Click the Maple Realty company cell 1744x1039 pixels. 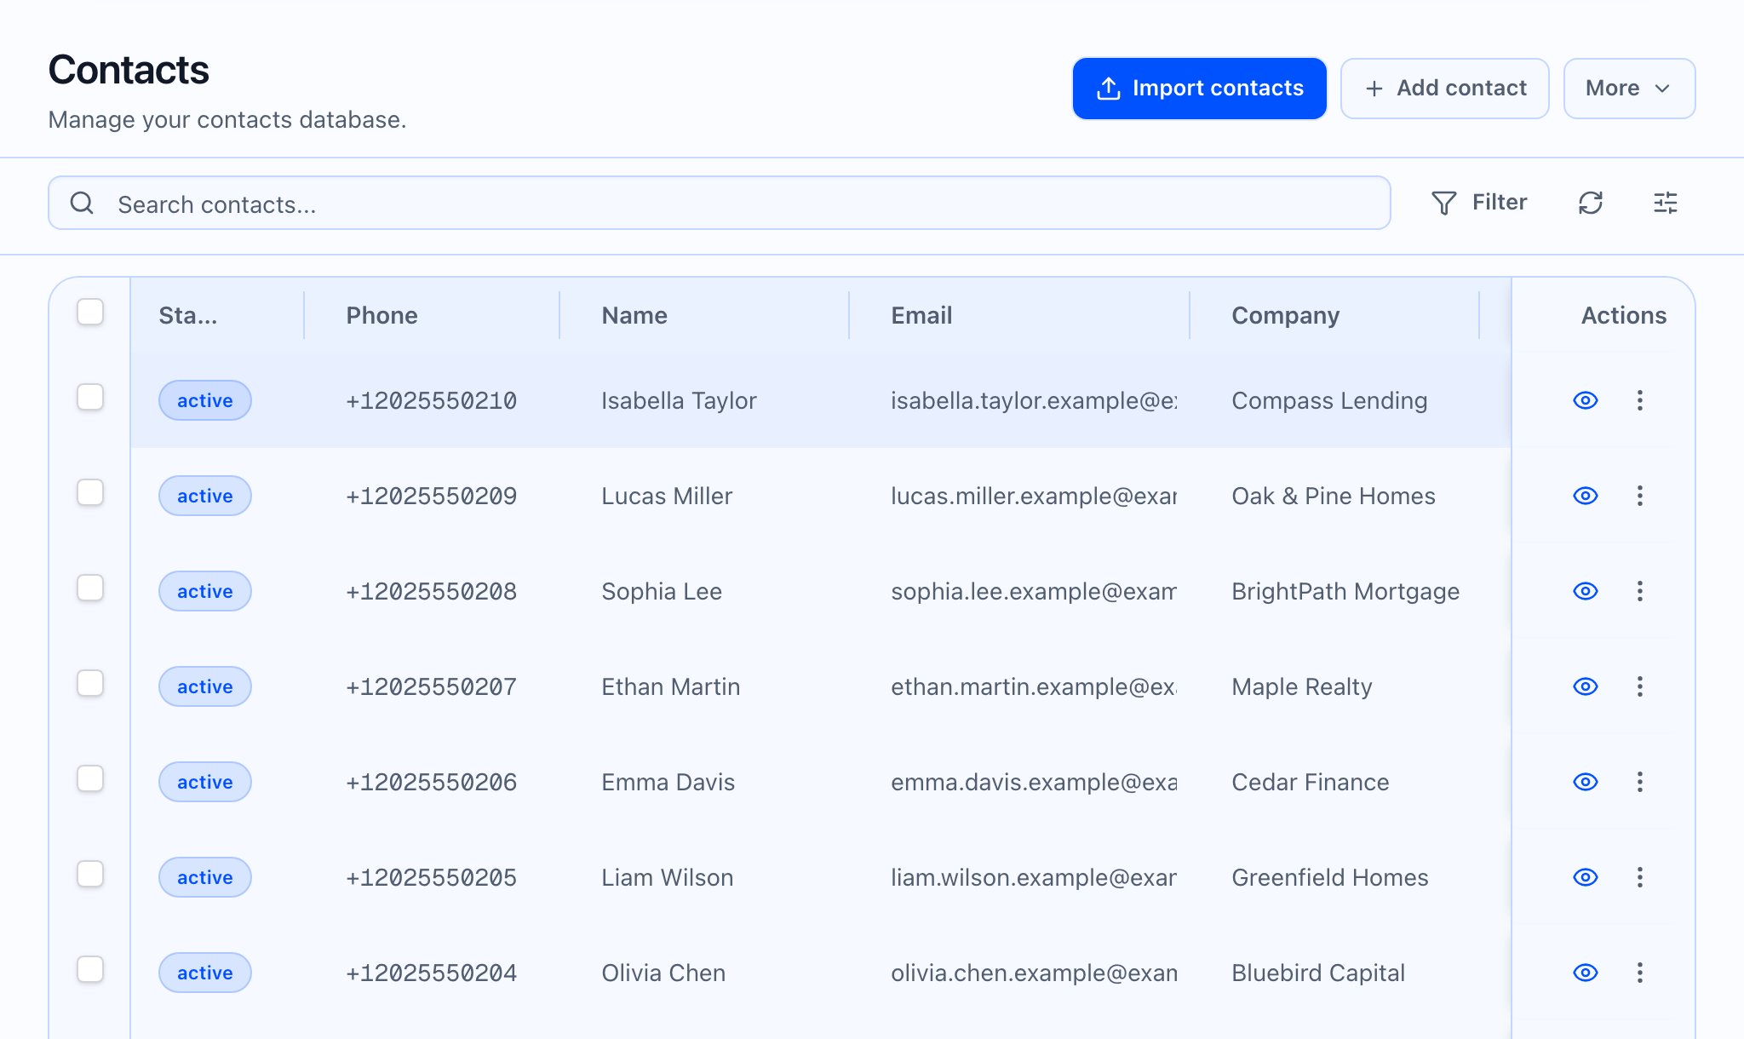[x=1302, y=686]
